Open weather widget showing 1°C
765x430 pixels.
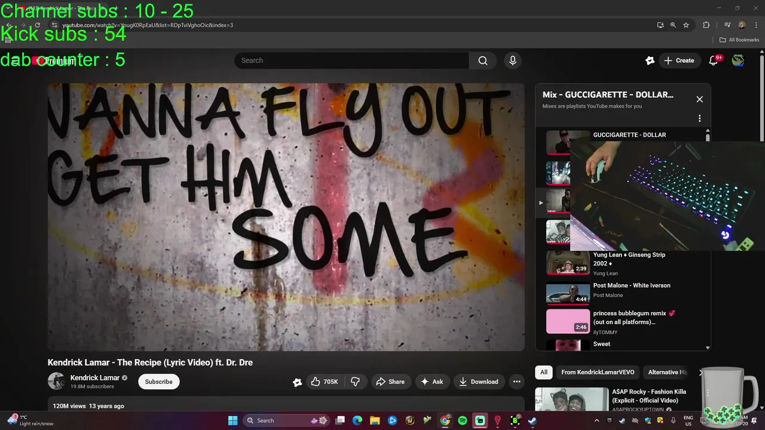click(29, 420)
